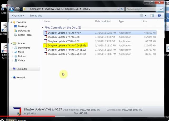This screenshot has width=169, height=121.
Task: Refresh the folder with the refresh icon
Action: 122,9
